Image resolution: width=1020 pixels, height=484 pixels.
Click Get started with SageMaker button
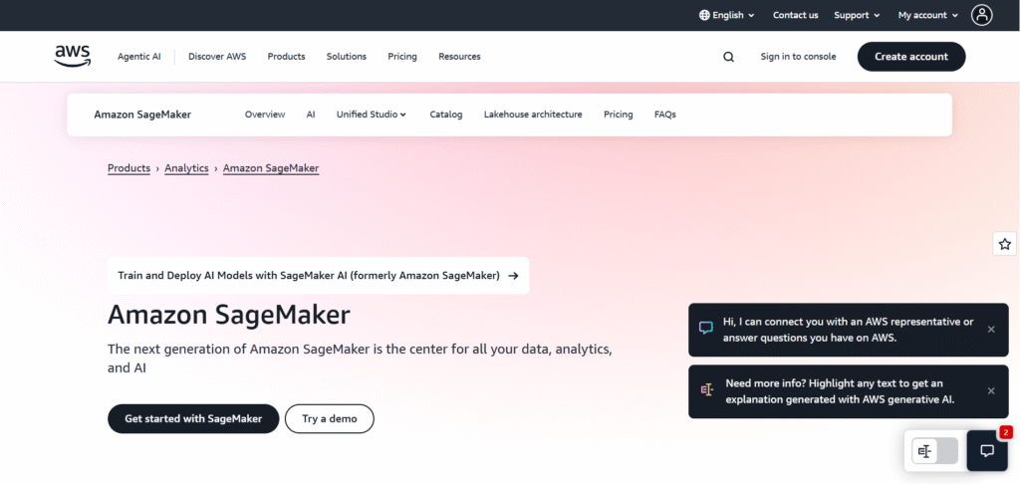pos(193,419)
